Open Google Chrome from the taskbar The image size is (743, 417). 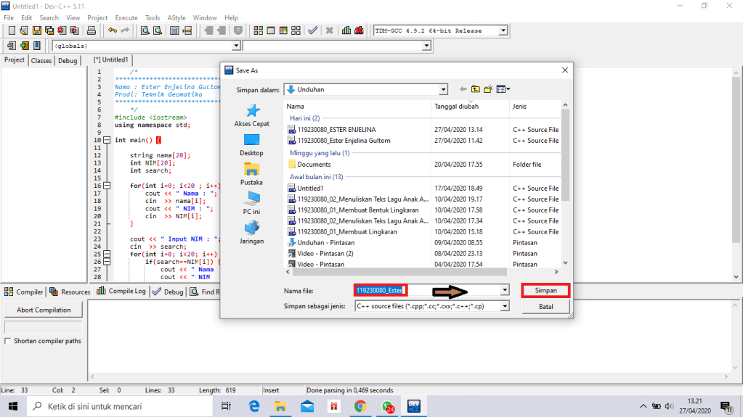click(360, 406)
